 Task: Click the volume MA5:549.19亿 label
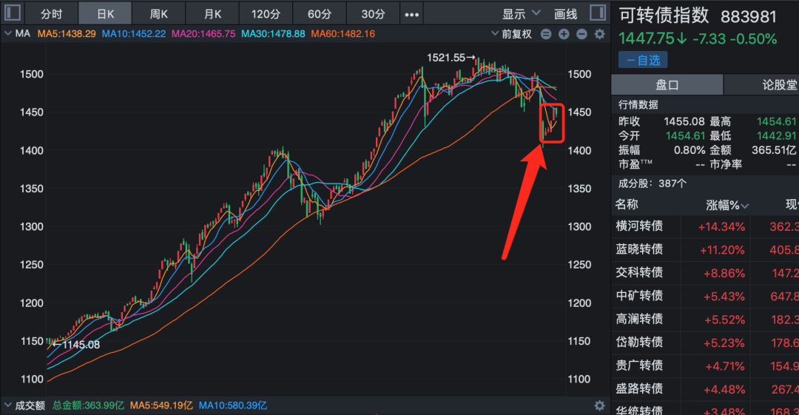161,406
